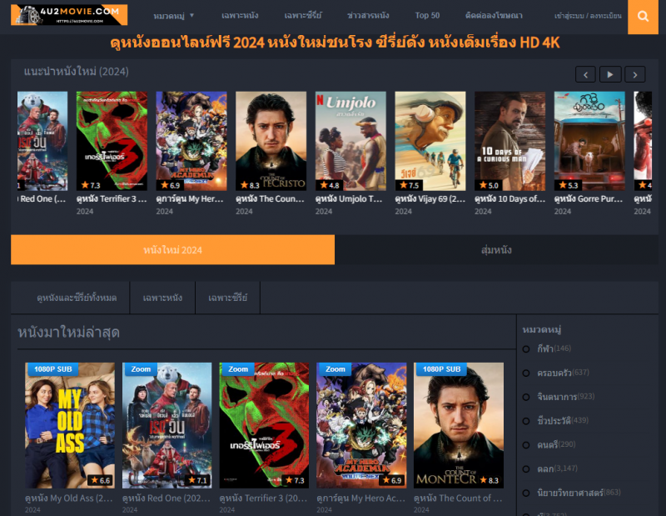This screenshot has width=666, height=516.
Task: Open Vijay 69 poster in carousel
Action: 430,141
